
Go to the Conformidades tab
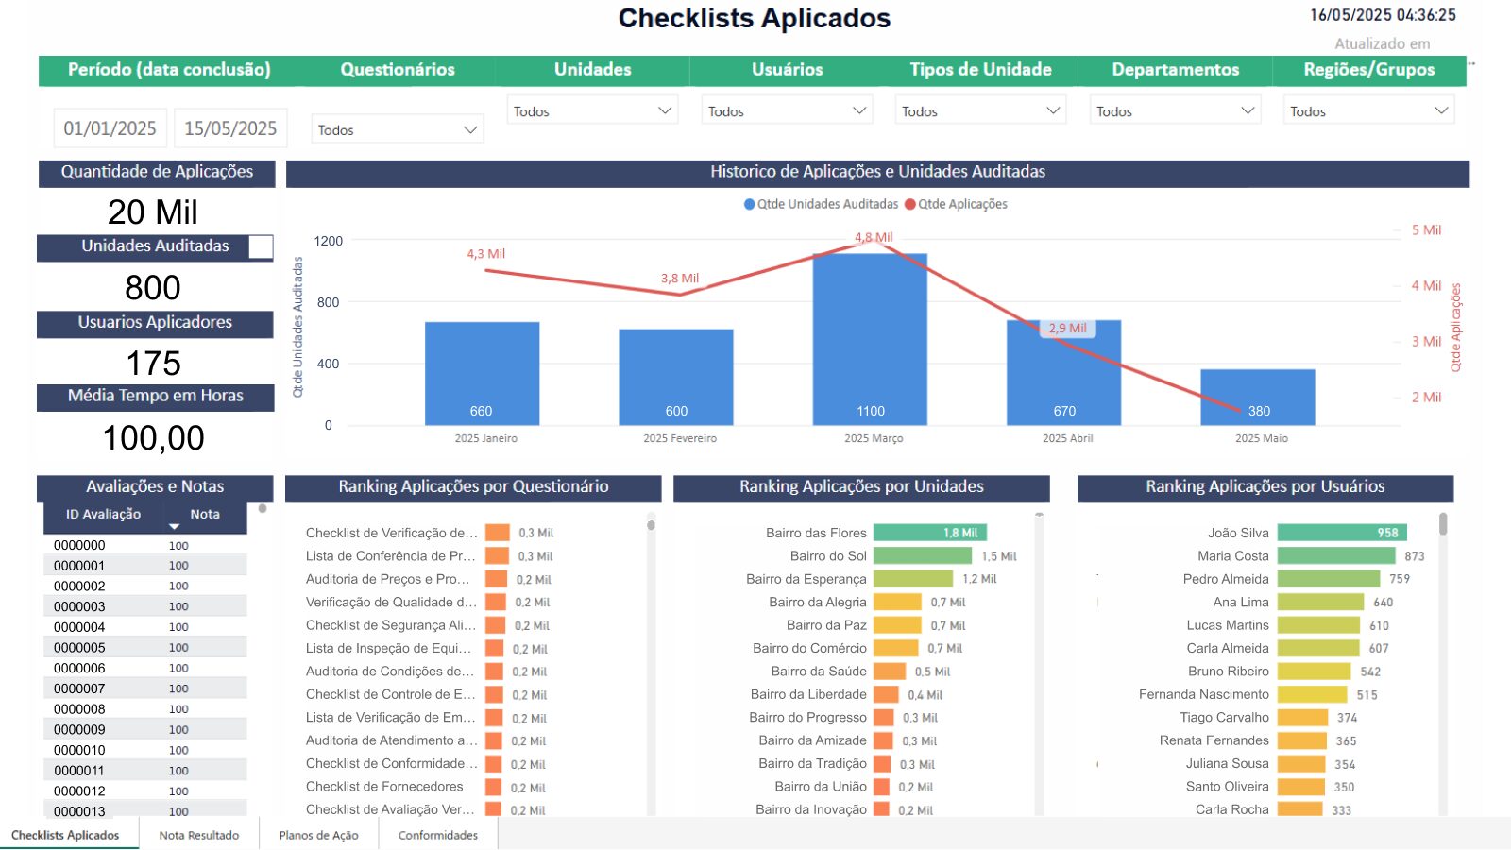tap(438, 835)
